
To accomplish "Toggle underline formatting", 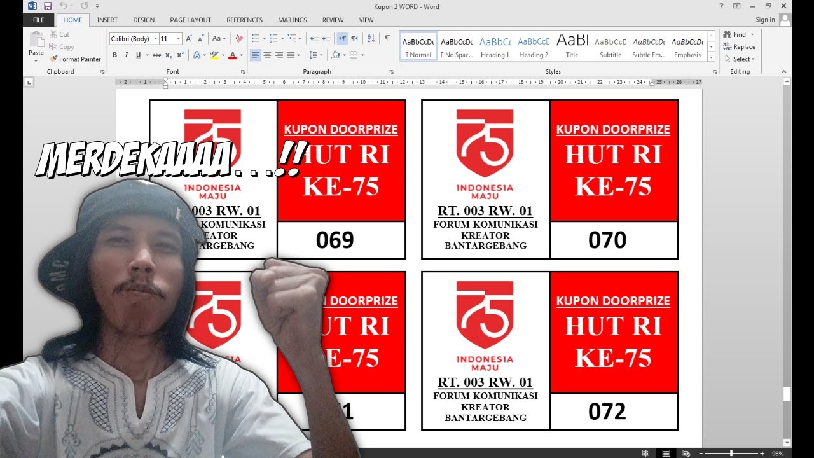I will pos(138,55).
